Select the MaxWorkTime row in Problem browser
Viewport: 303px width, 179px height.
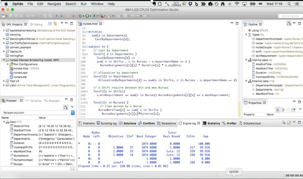(38, 151)
